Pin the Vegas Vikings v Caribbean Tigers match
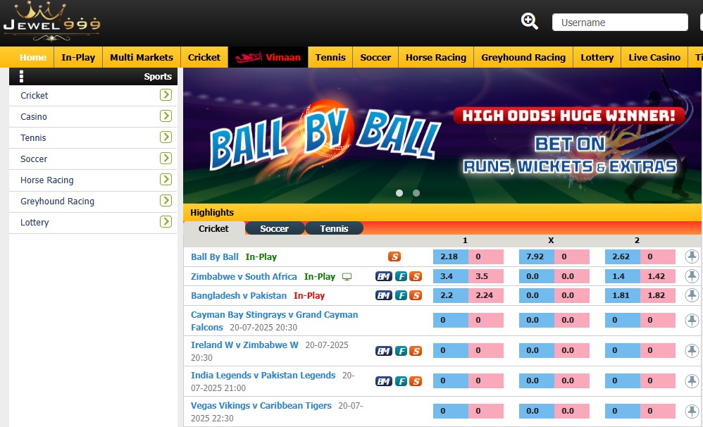The width and height of the screenshot is (703, 427). [x=692, y=411]
